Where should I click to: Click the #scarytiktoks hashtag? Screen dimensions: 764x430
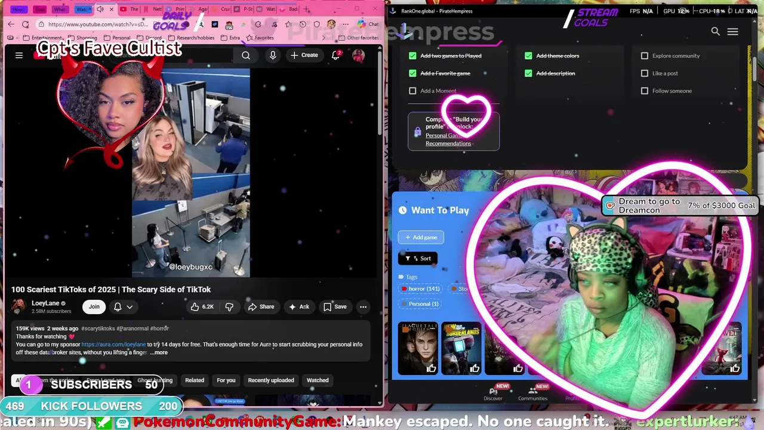[98, 328]
